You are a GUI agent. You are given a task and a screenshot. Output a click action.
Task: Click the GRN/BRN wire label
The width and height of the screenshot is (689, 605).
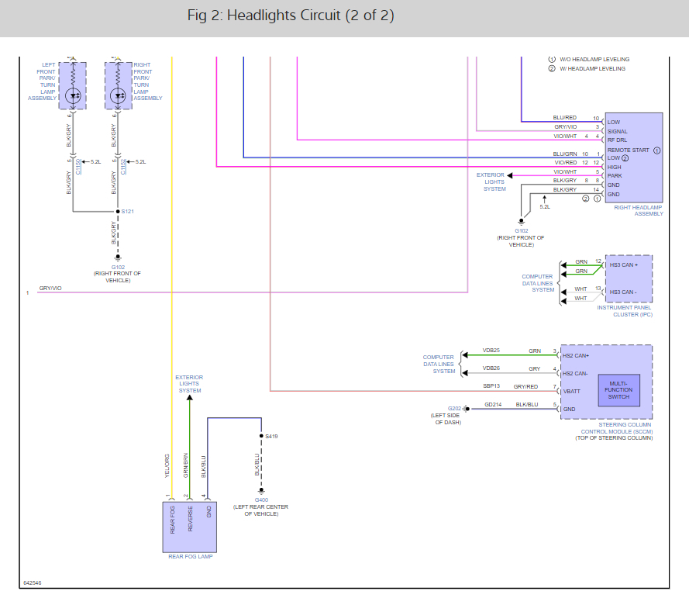pos(185,465)
